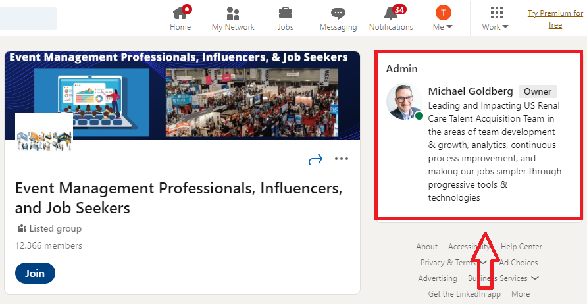Open the Me profile avatar menu

[x=444, y=18]
